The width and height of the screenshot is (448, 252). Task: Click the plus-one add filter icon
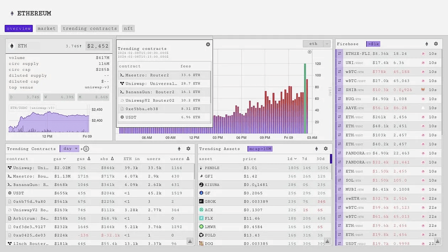pyautogui.click(x=85, y=149)
